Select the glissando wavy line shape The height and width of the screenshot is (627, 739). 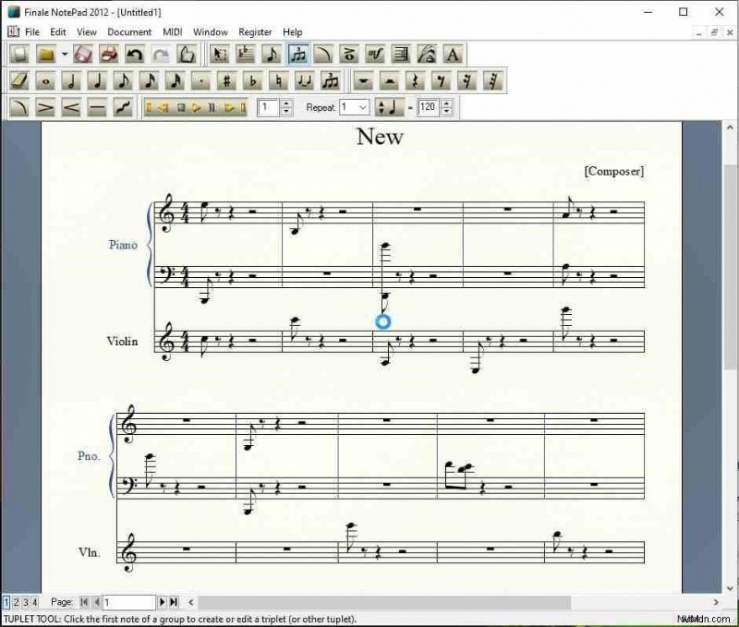click(x=124, y=107)
